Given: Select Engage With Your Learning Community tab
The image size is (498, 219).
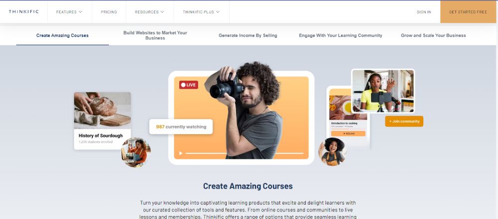Looking at the screenshot, I should click(341, 35).
